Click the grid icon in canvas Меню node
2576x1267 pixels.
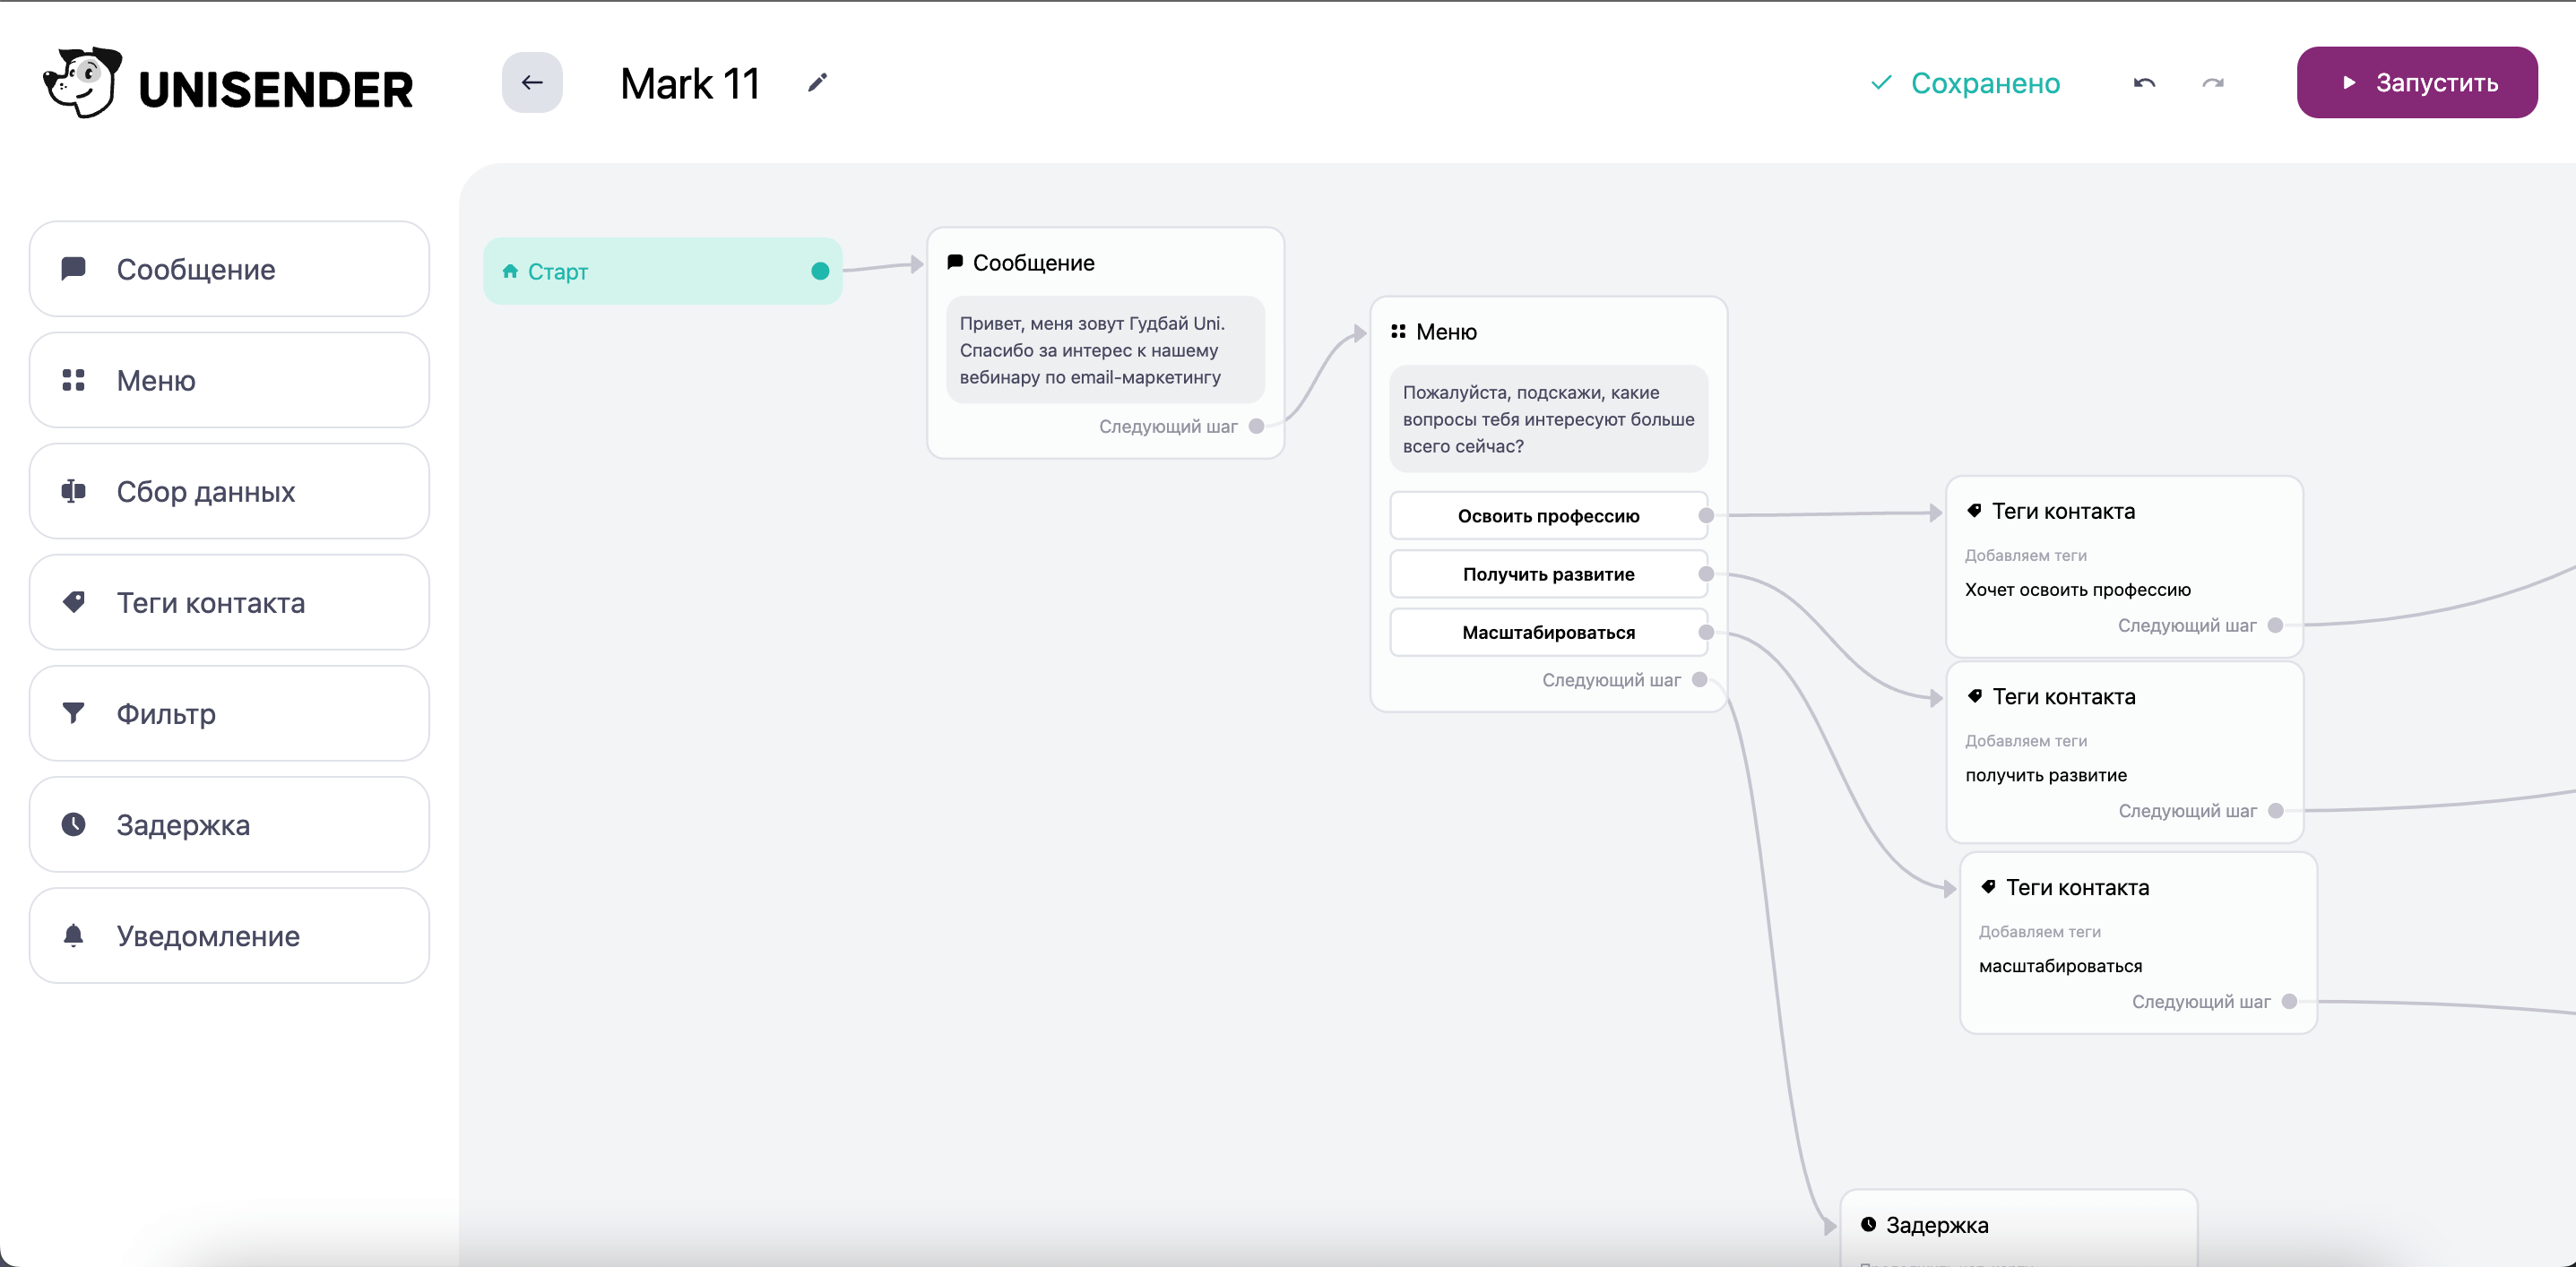pyautogui.click(x=1398, y=331)
